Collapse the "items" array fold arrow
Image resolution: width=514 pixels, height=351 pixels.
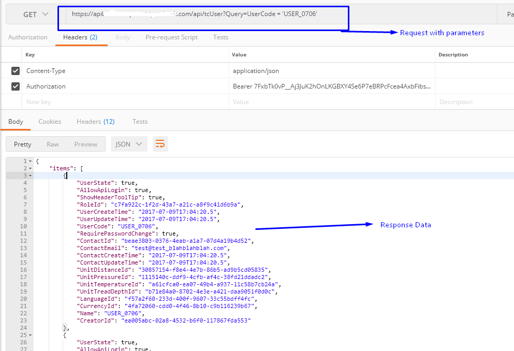point(30,169)
